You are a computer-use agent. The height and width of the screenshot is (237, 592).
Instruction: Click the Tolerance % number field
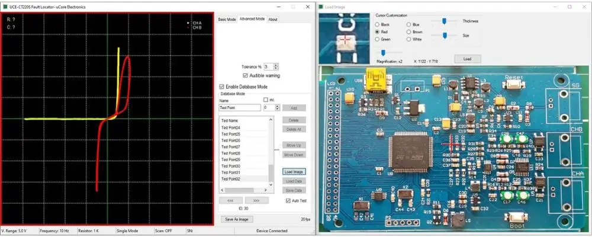(268, 66)
